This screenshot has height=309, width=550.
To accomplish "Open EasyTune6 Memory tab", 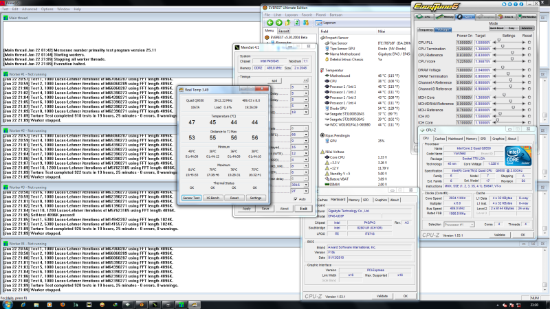I will [x=445, y=16].
